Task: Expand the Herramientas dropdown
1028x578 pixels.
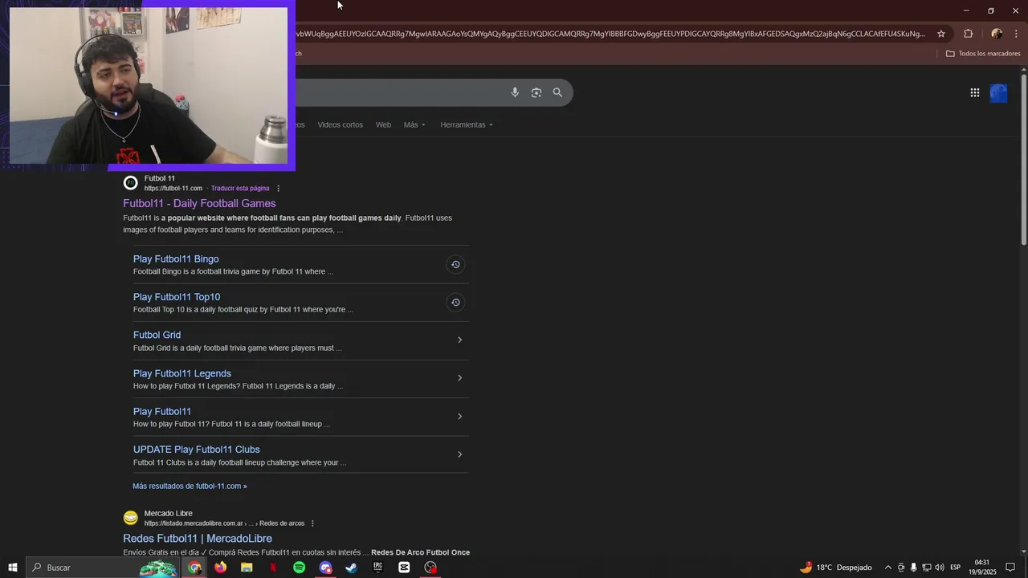Action: (467, 125)
